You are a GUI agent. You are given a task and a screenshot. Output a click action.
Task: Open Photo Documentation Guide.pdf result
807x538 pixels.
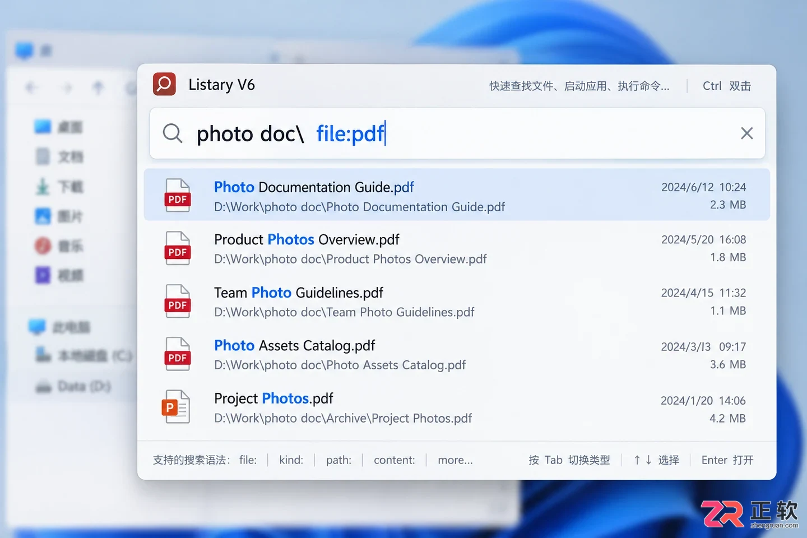[x=457, y=195]
